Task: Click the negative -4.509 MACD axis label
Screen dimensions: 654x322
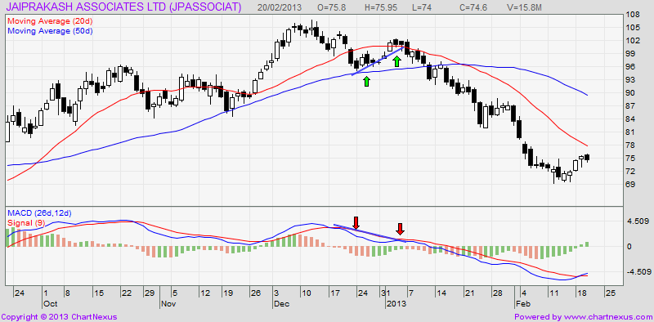Action: click(638, 272)
